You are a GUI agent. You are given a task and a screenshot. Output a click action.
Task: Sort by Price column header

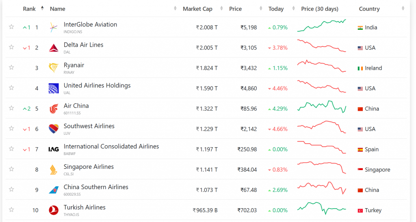pyautogui.click(x=235, y=9)
